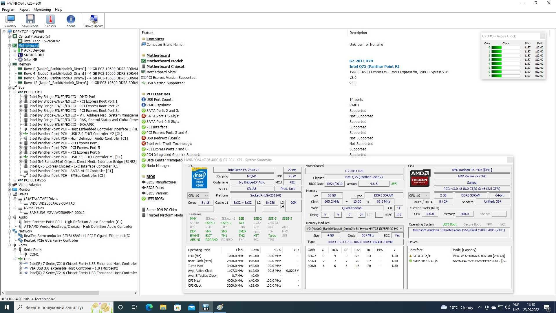Image resolution: width=556 pixels, height=313 pixels.
Task: Click the About icon in toolbar
Action: (71, 21)
